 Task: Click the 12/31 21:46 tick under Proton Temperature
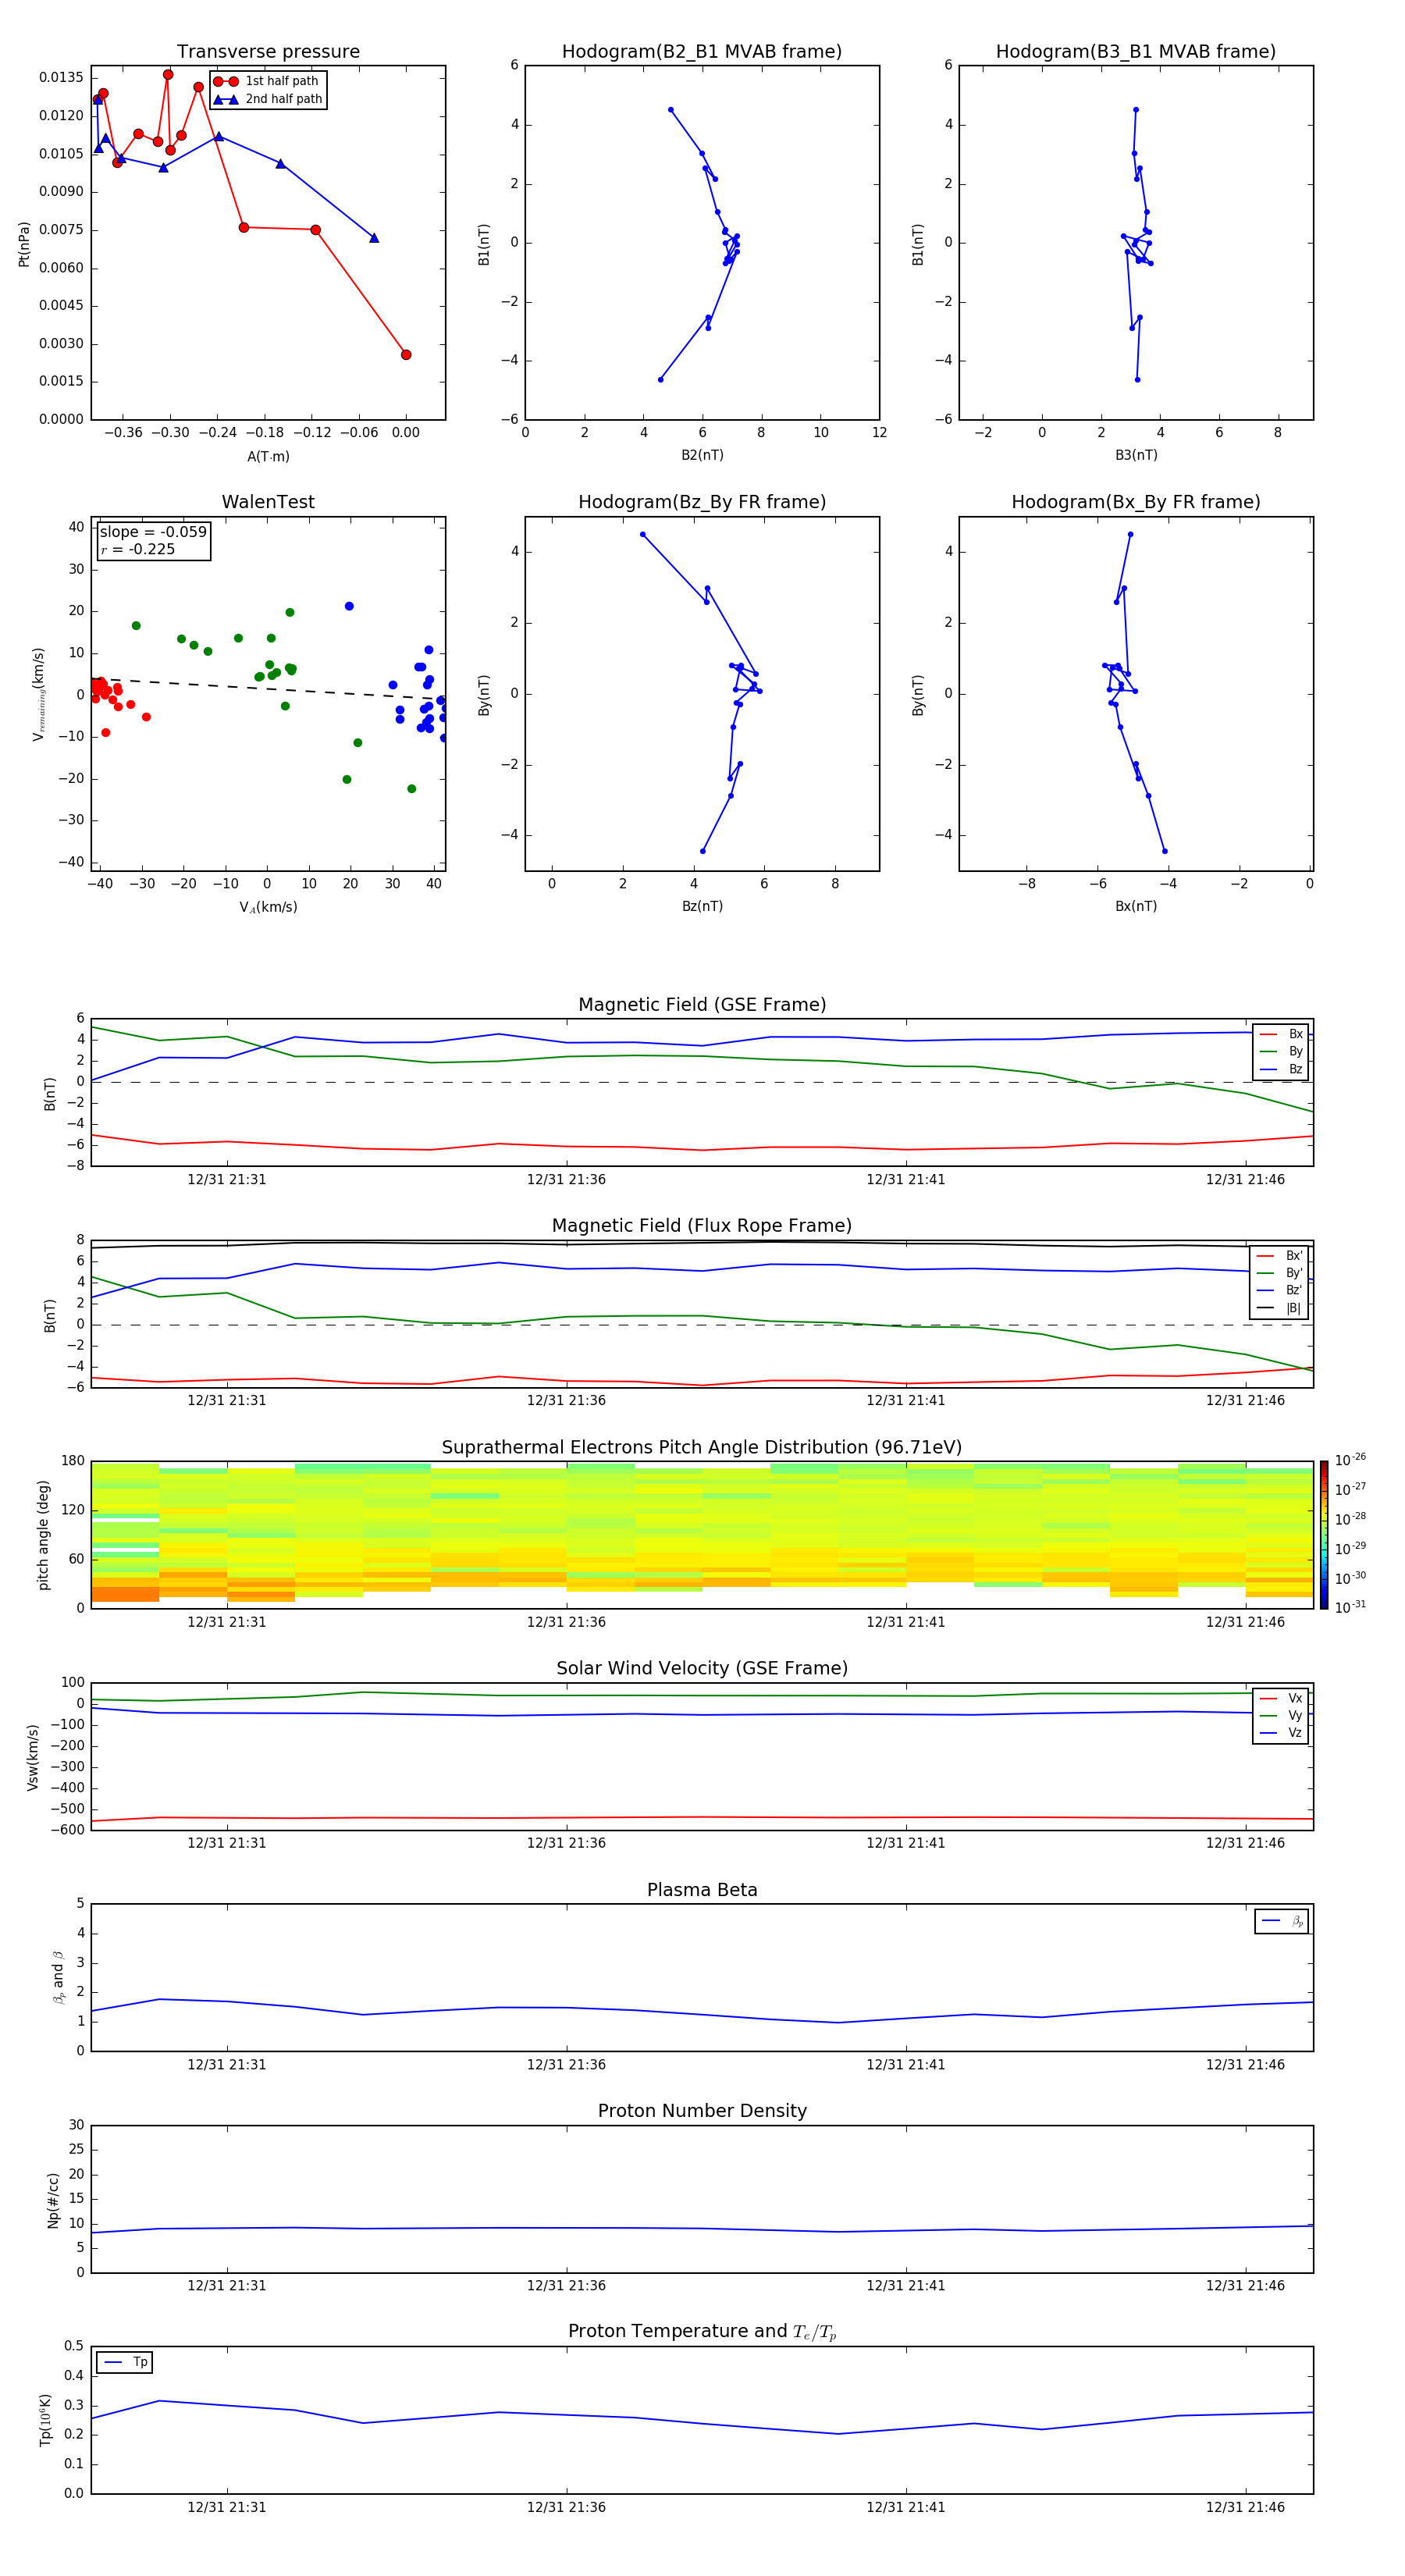click(1245, 2507)
